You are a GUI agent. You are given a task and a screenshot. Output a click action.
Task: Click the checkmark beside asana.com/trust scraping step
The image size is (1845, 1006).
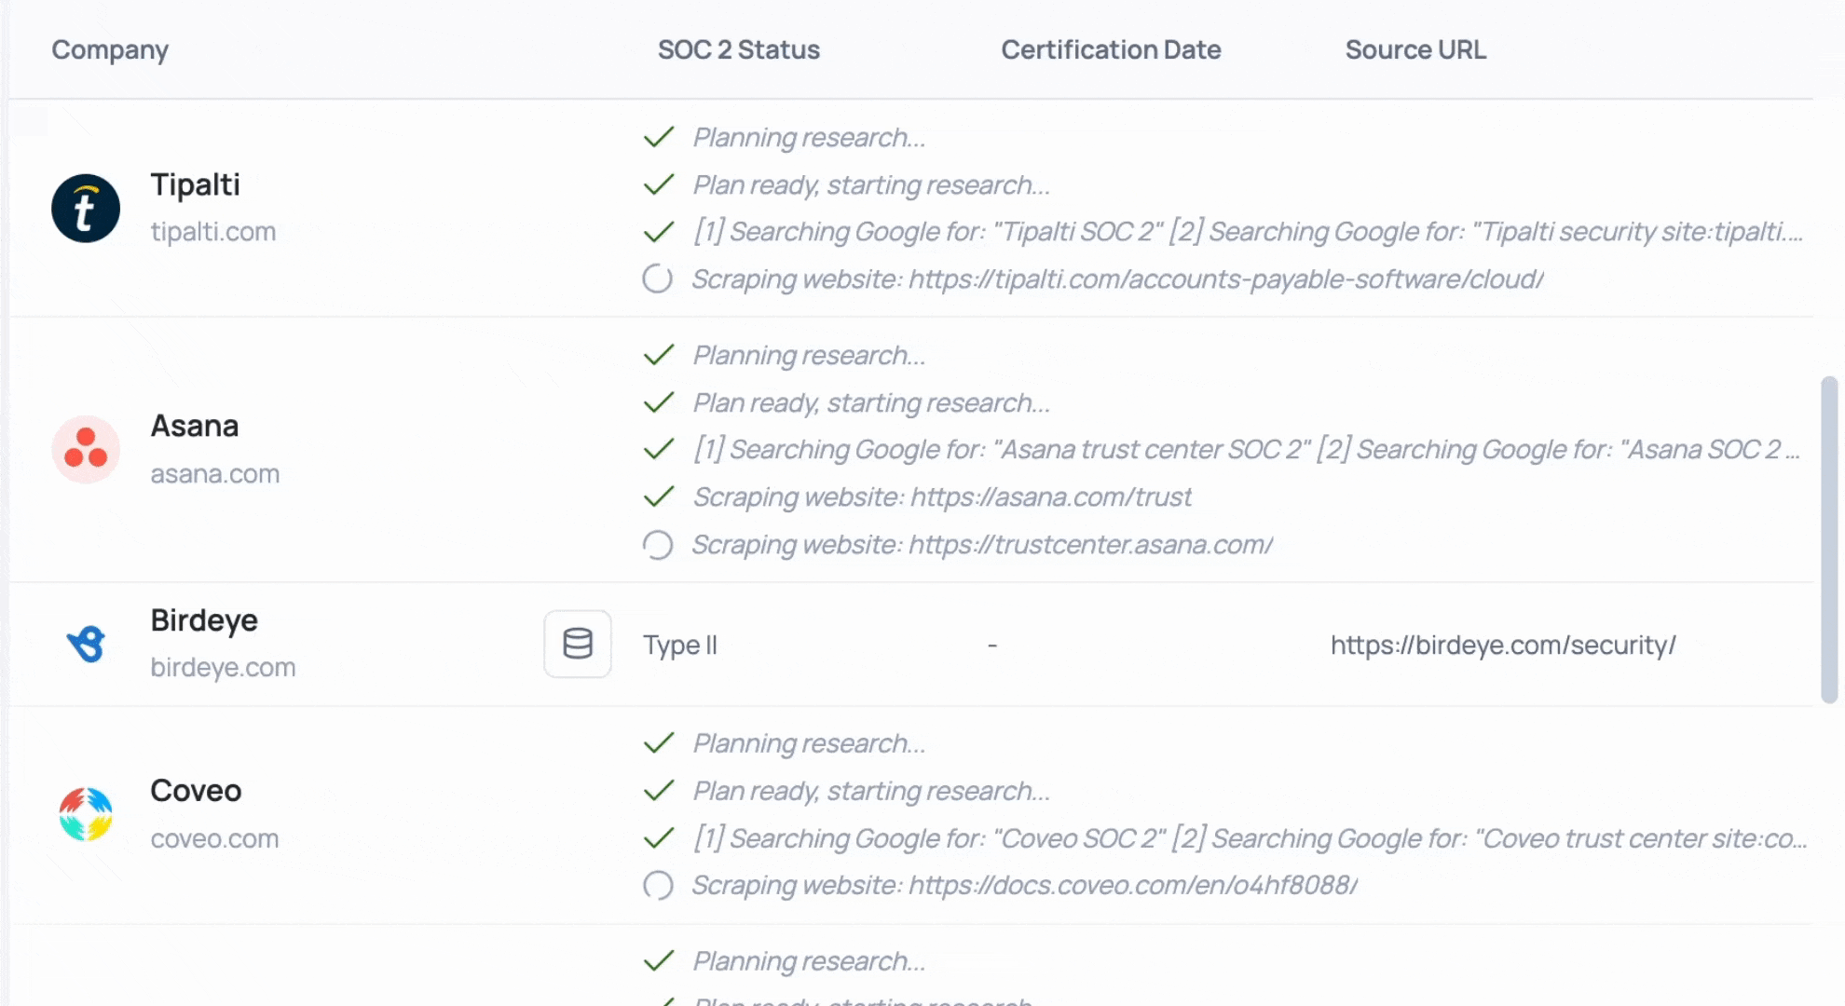[x=659, y=497]
